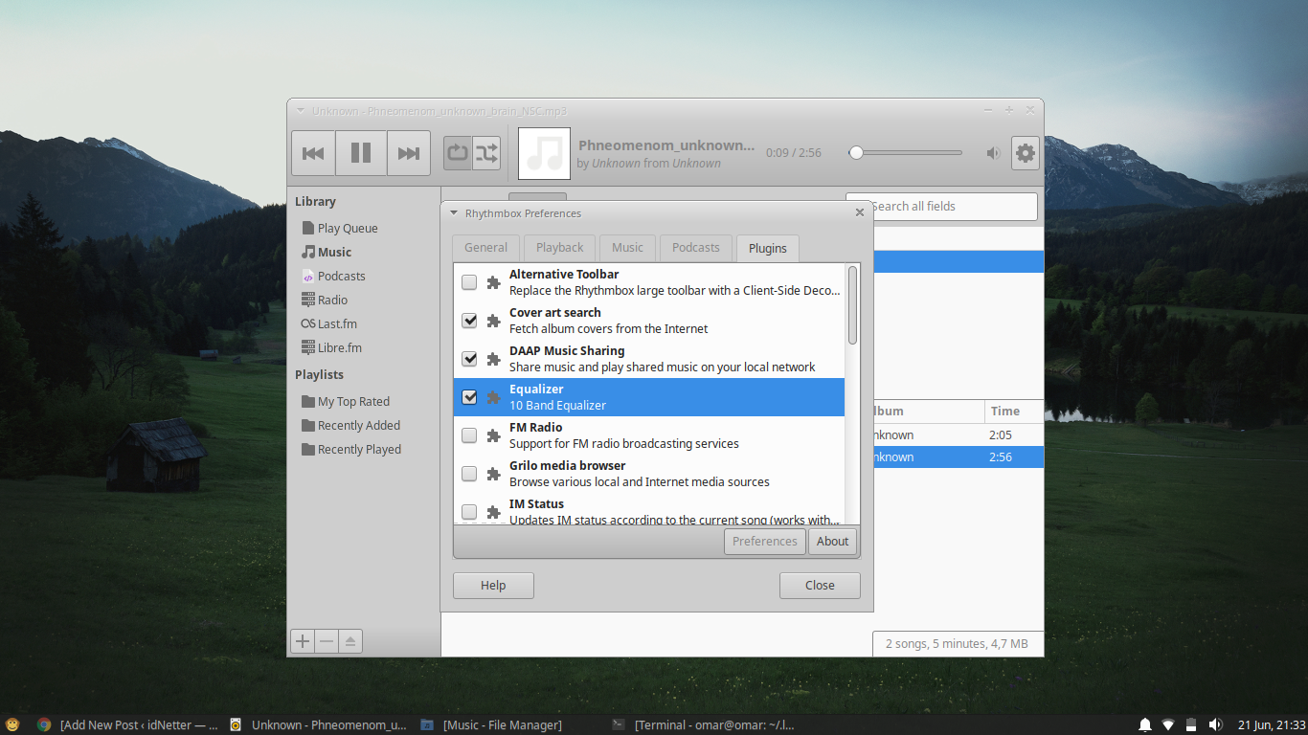The height and width of the screenshot is (735, 1308).
Task: Close the Preferences dialog with Close button
Action: [819, 585]
